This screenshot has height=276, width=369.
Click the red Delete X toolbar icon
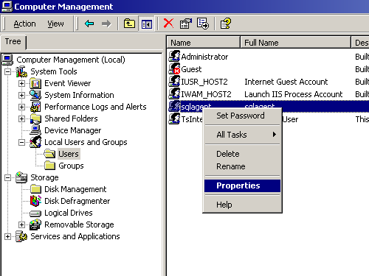point(168,24)
